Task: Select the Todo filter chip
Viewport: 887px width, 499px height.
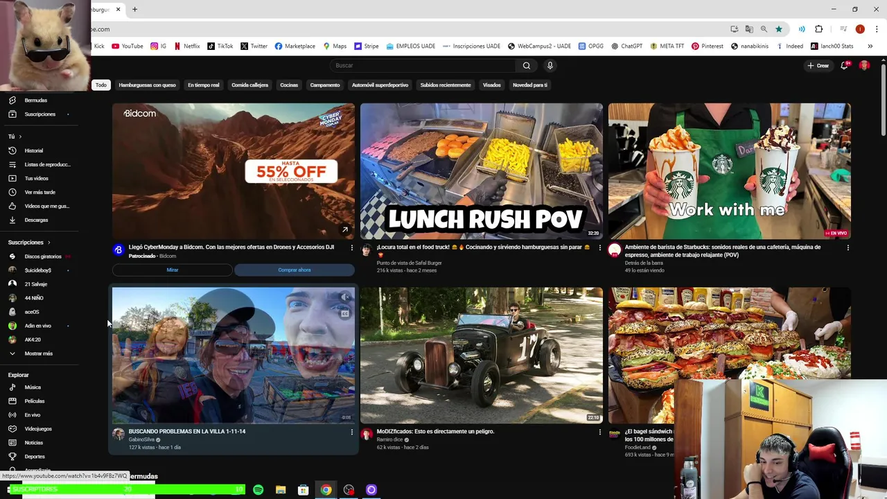Action: click(101, 85)
